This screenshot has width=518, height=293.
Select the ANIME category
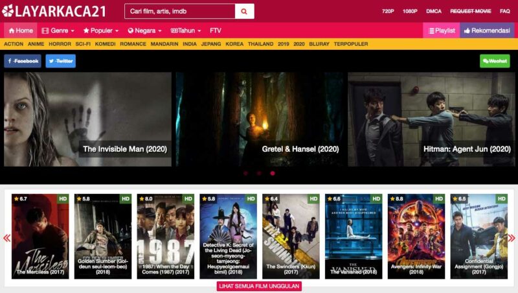(x=36, y=44)
